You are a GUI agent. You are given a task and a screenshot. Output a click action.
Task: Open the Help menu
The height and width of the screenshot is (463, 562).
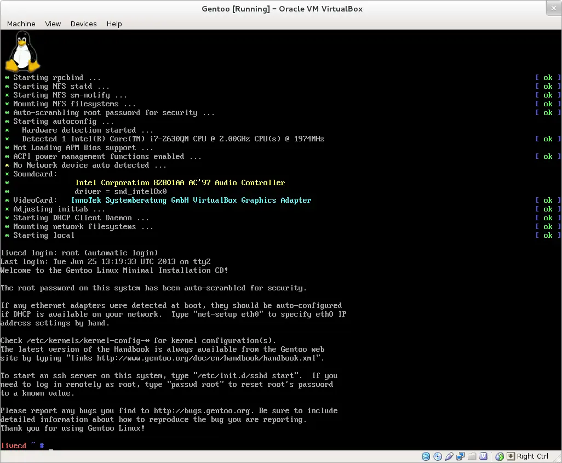(x=114, y=24)
